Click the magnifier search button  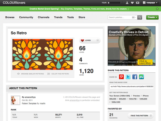coord(140,17)
